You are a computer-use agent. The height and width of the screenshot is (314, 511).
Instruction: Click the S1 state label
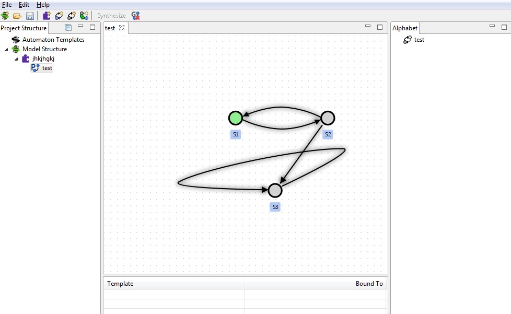[236, 134]
